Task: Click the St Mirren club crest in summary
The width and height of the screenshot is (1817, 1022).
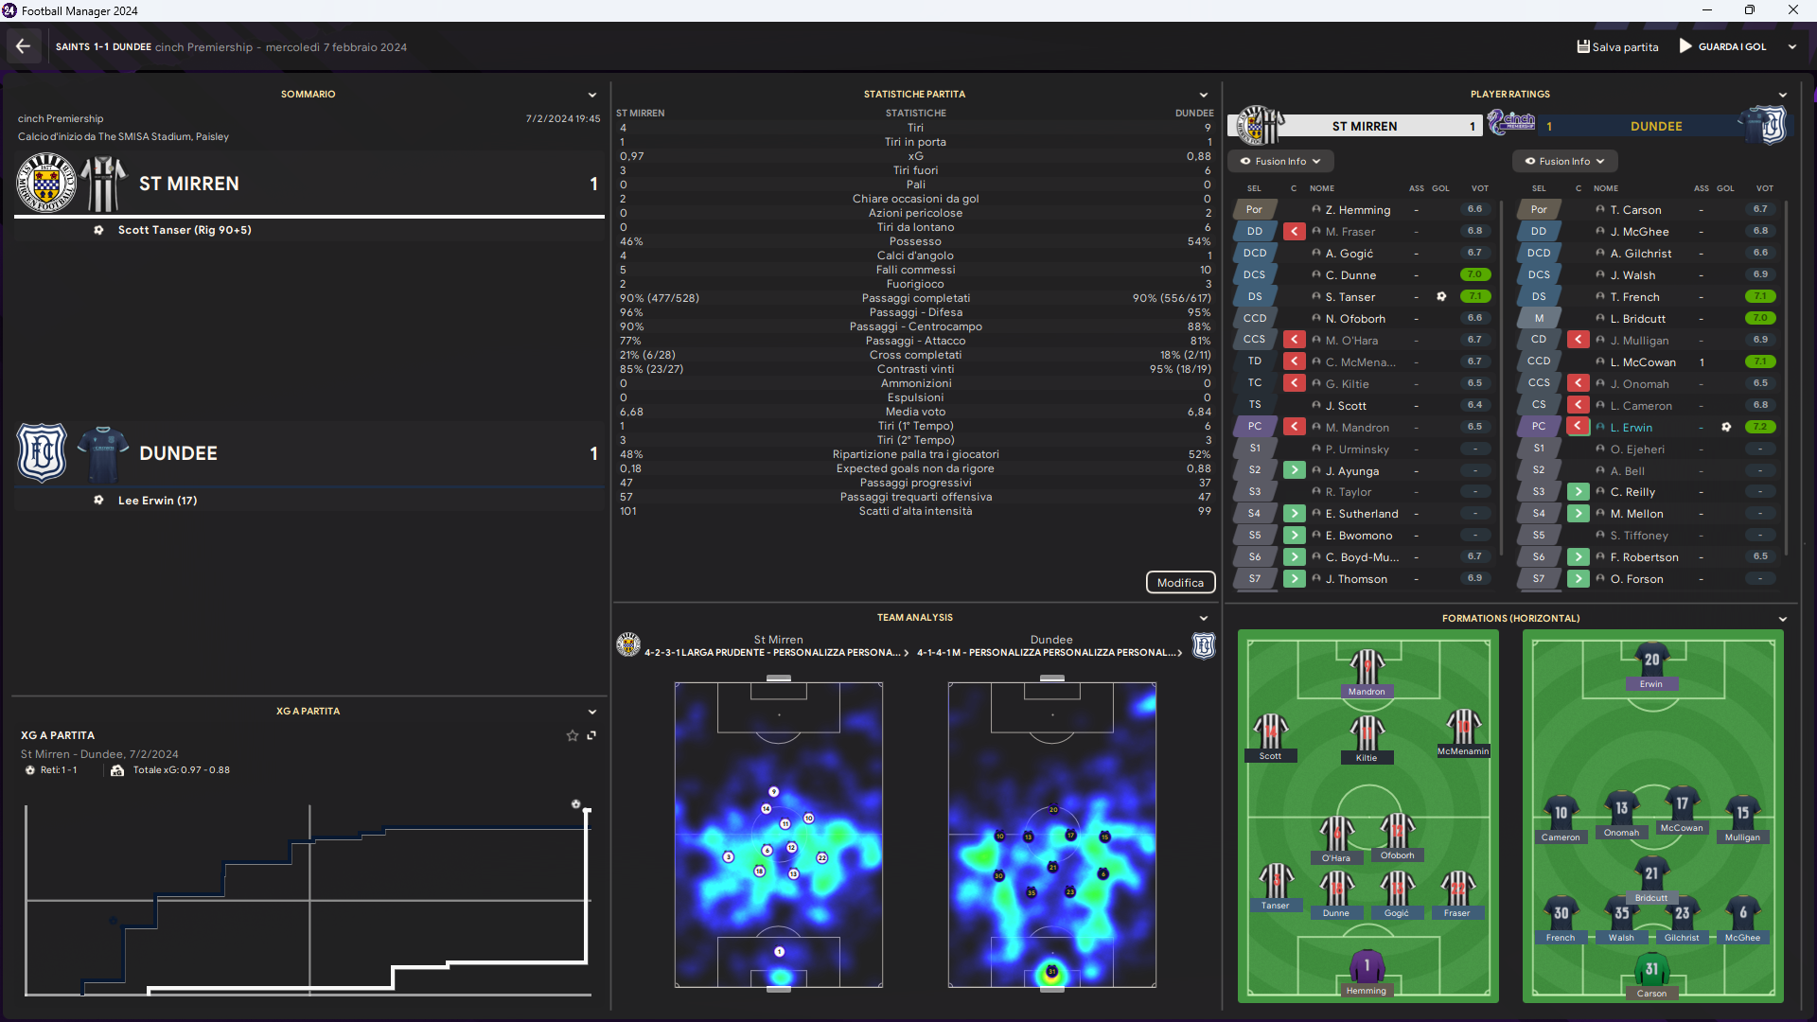Action: 46,184
